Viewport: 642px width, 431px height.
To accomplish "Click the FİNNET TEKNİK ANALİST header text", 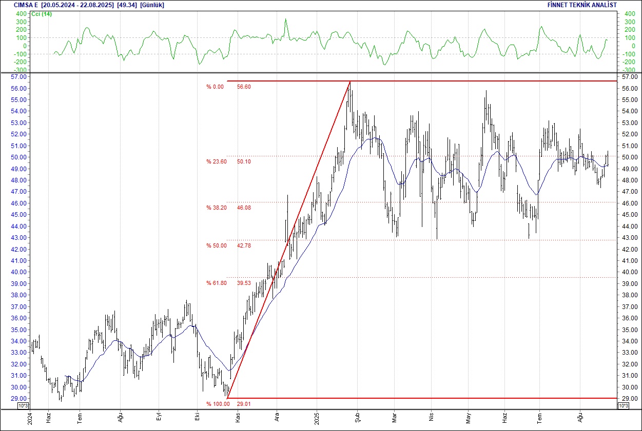I will (x=582, y=5).
